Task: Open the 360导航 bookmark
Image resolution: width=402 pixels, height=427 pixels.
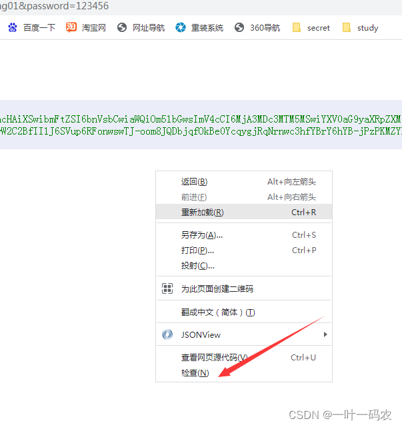Action: click(x=265, y=28)
